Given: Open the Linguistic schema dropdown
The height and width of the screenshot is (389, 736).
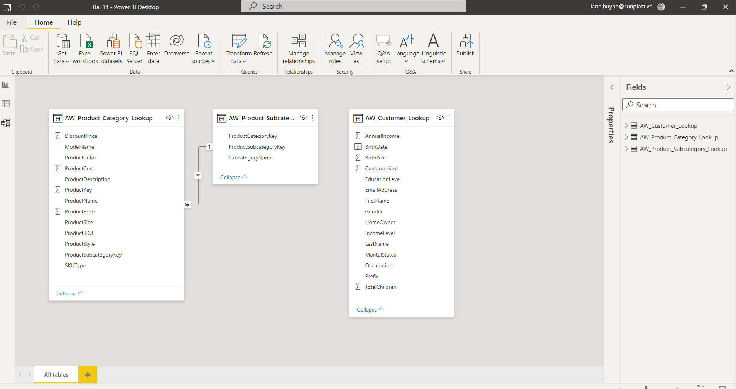Looking at the screenshot, I should [x=434, y=49].
